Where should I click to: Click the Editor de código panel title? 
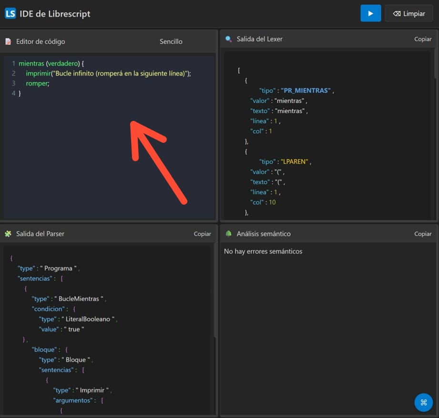click(x=41, y=42)
